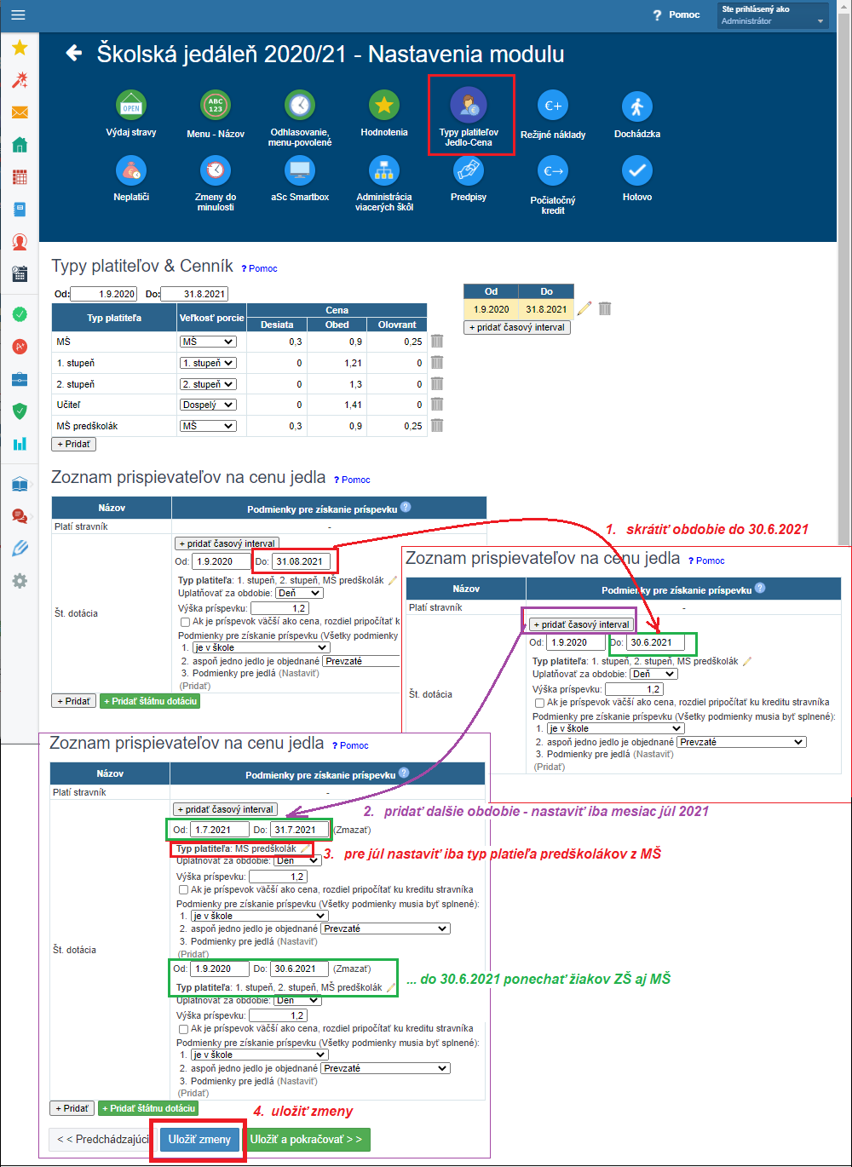
Task: Click the Do date field showing 31.7.2021
Action: 299,830
